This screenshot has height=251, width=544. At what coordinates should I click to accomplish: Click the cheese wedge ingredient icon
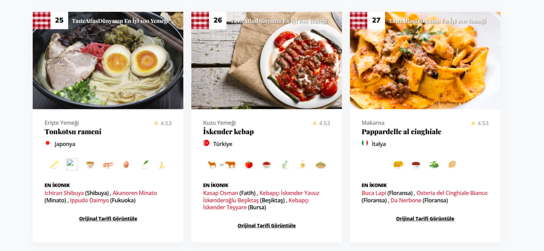coord(452,164)
